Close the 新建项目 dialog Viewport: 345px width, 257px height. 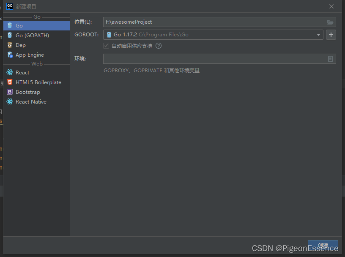tap(331, 6)
